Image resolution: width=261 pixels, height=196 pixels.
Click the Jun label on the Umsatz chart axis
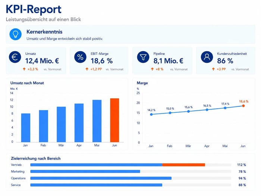(114, 145)
